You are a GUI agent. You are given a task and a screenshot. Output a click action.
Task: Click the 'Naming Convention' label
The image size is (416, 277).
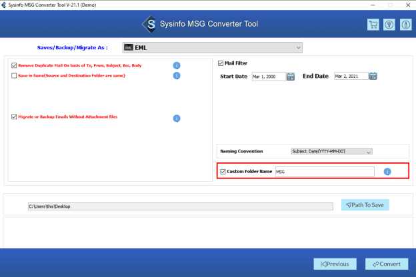click(241, 151)
